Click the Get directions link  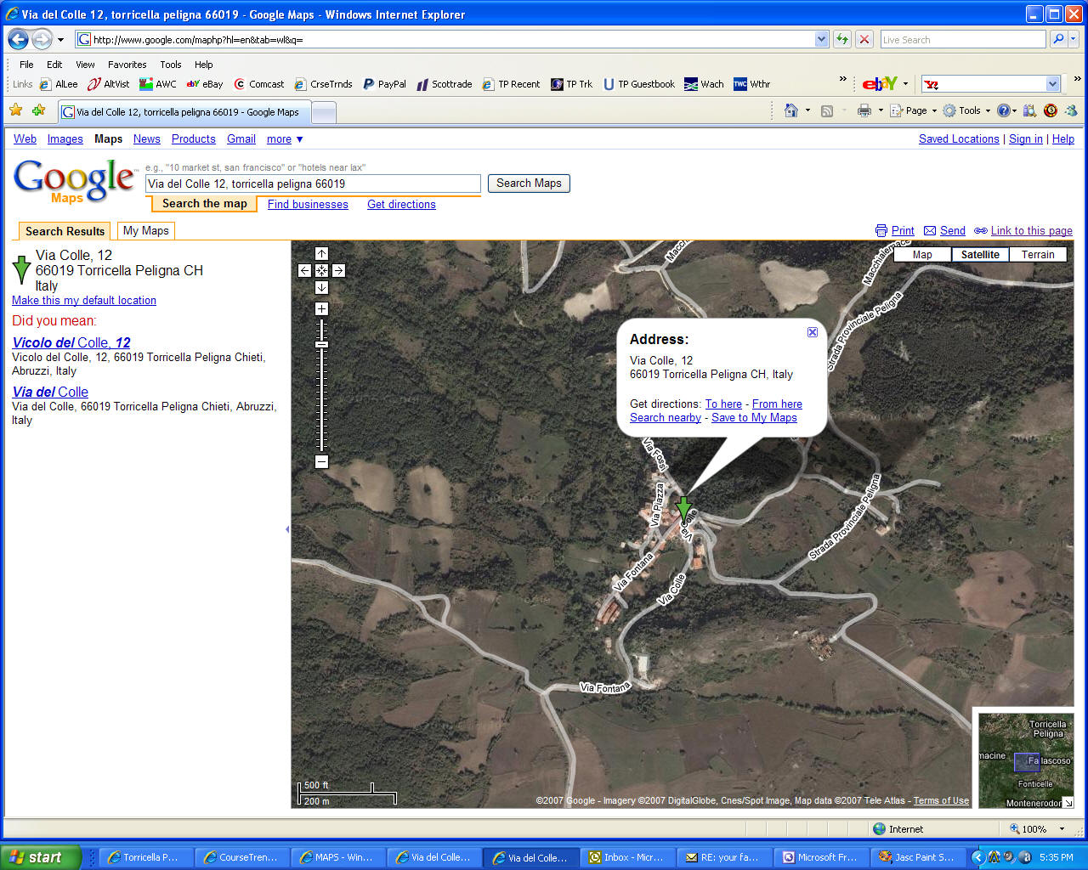[x=401, y=204]
